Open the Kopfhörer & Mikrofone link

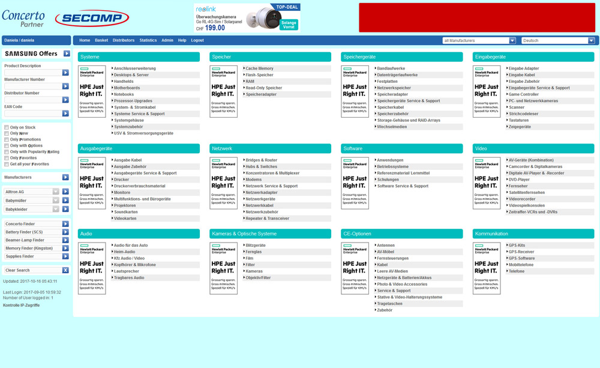(x=134, y=265)
